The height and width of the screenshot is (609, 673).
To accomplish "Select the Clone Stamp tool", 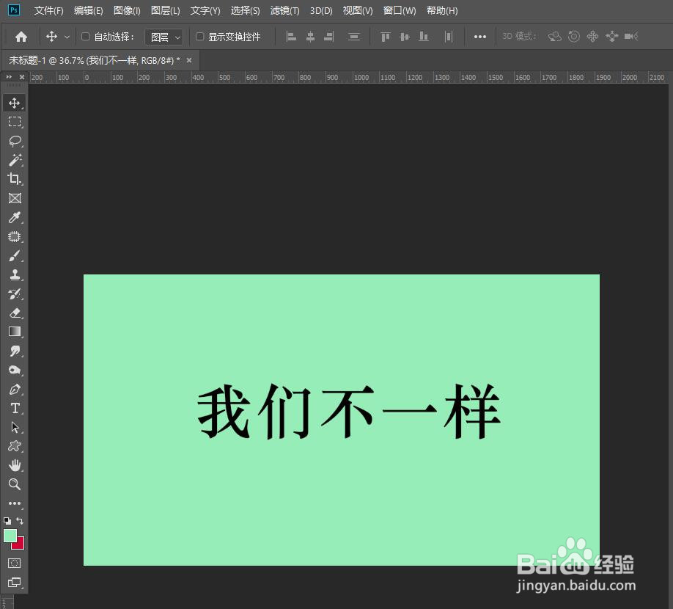I will (15, 274).
